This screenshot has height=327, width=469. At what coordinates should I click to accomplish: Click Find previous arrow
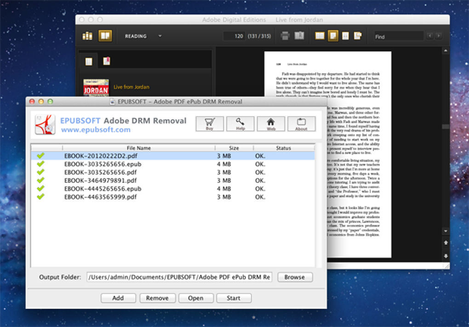click(x=430, y=36)
